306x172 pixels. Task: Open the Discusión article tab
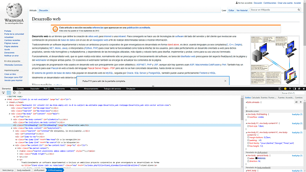(44, 11)
